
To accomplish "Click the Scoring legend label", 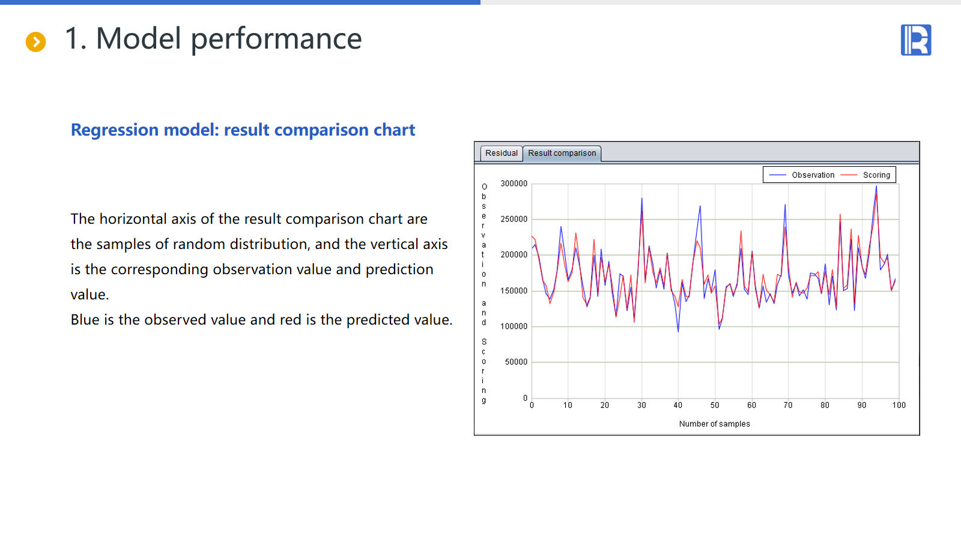I will click(876, 175).
